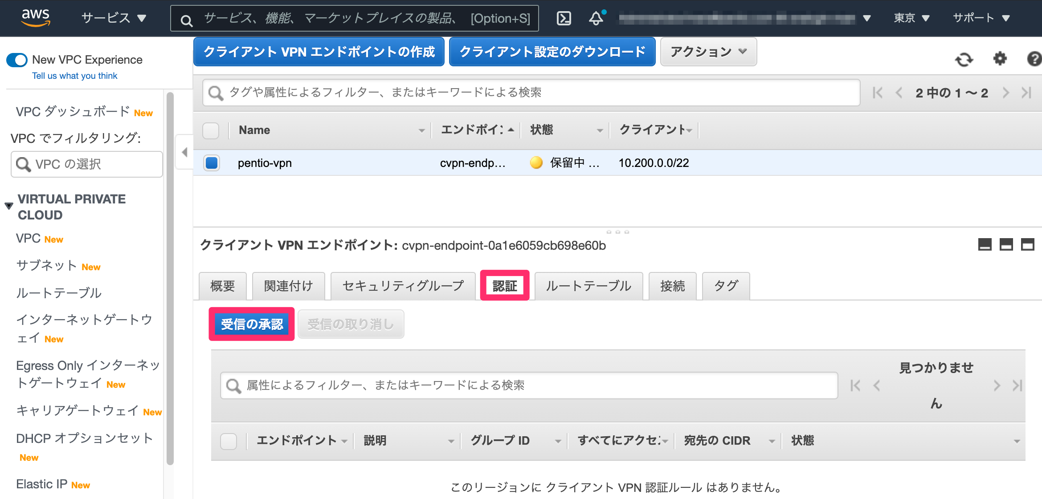Focus the endpoint tag filter search field

click(531, 93)
